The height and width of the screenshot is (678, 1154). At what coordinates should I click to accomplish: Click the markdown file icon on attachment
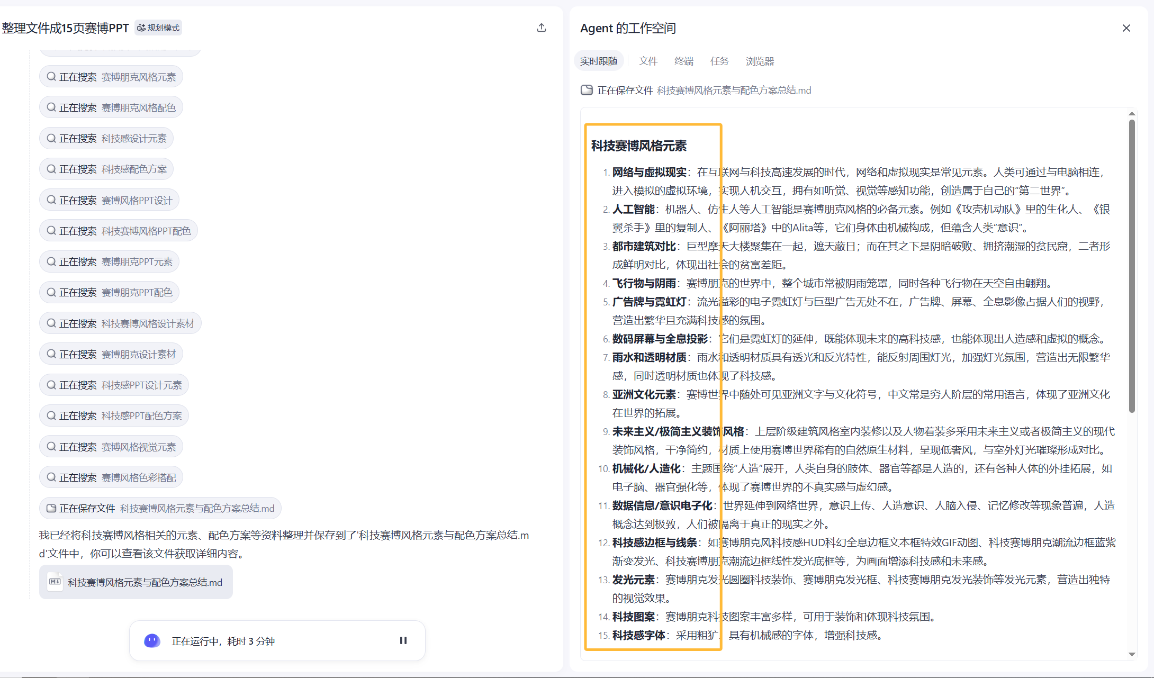pyautogui.click(x=55, y=582)
